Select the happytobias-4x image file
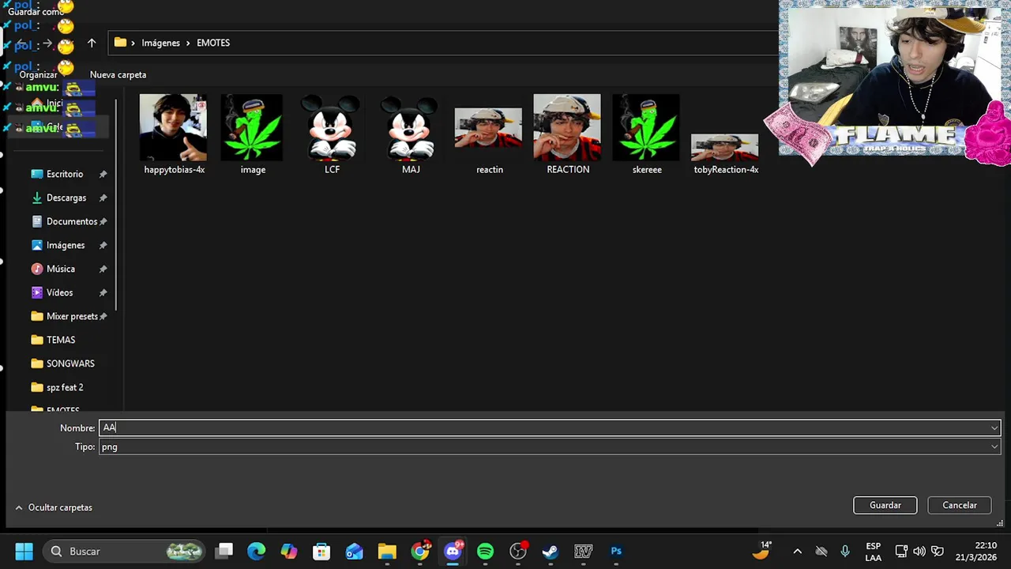The height and width of the screenshot is (569, 1011). pyautogui.click(x=174, y=134)
